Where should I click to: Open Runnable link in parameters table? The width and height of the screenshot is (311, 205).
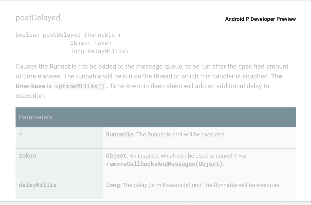coord(120,134)
